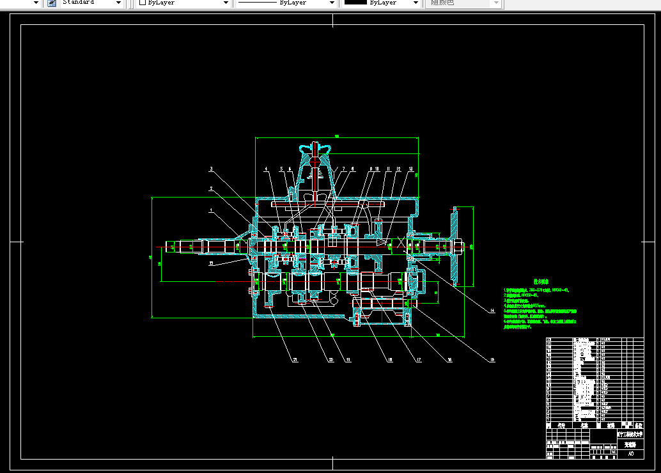Click the thick black lineweight sample
The width and height of the screenshot is (661, 473).
tap(356, 3)
